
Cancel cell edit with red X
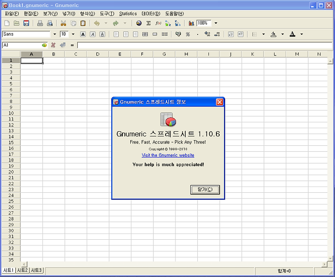point(53,45)
